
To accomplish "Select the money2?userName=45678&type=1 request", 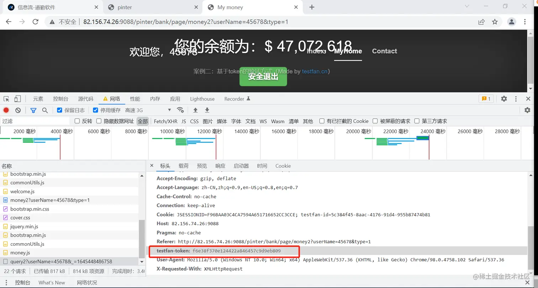I will (69, 200).
